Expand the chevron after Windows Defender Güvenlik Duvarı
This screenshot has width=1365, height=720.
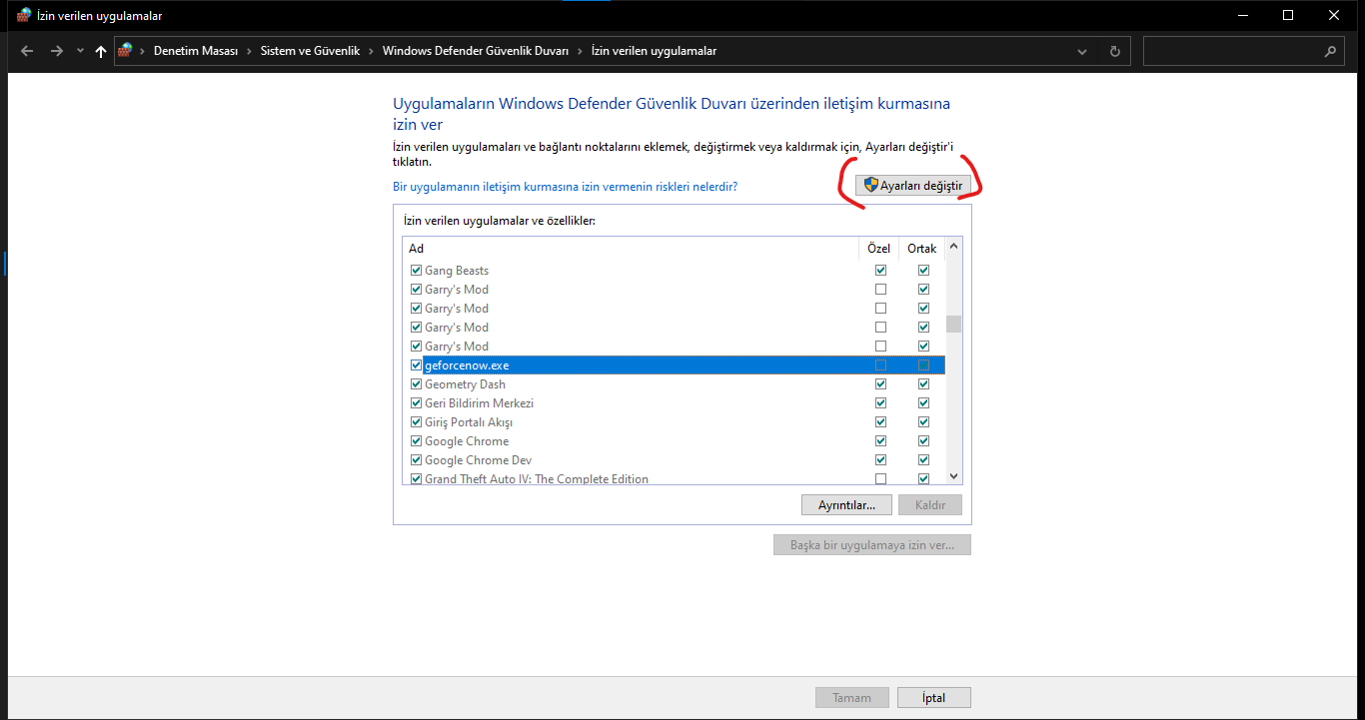pos(581,51)
